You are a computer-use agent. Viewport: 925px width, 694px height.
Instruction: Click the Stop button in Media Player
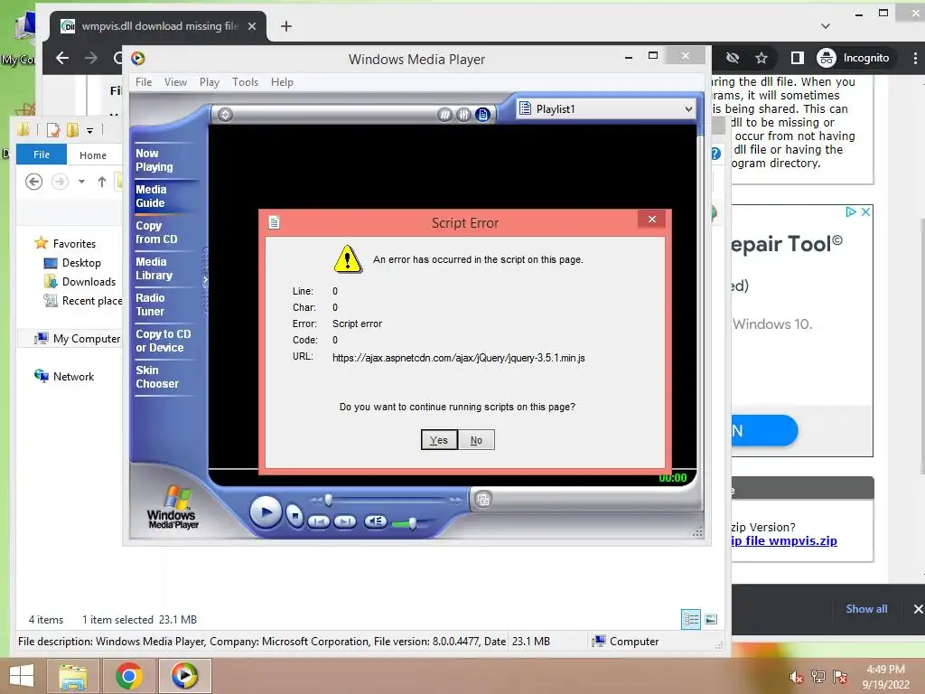pos(294,515)
